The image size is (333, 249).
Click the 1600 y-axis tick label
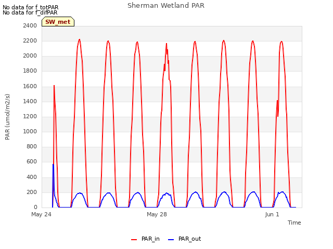point(30,86)
